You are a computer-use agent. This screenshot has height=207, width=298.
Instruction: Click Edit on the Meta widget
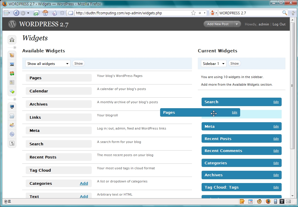tap(276, 127)
